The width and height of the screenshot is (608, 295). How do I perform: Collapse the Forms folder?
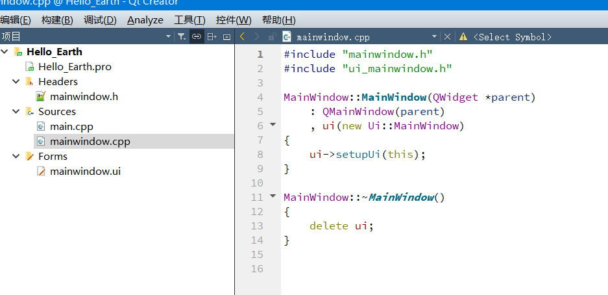tap(16, 156)
